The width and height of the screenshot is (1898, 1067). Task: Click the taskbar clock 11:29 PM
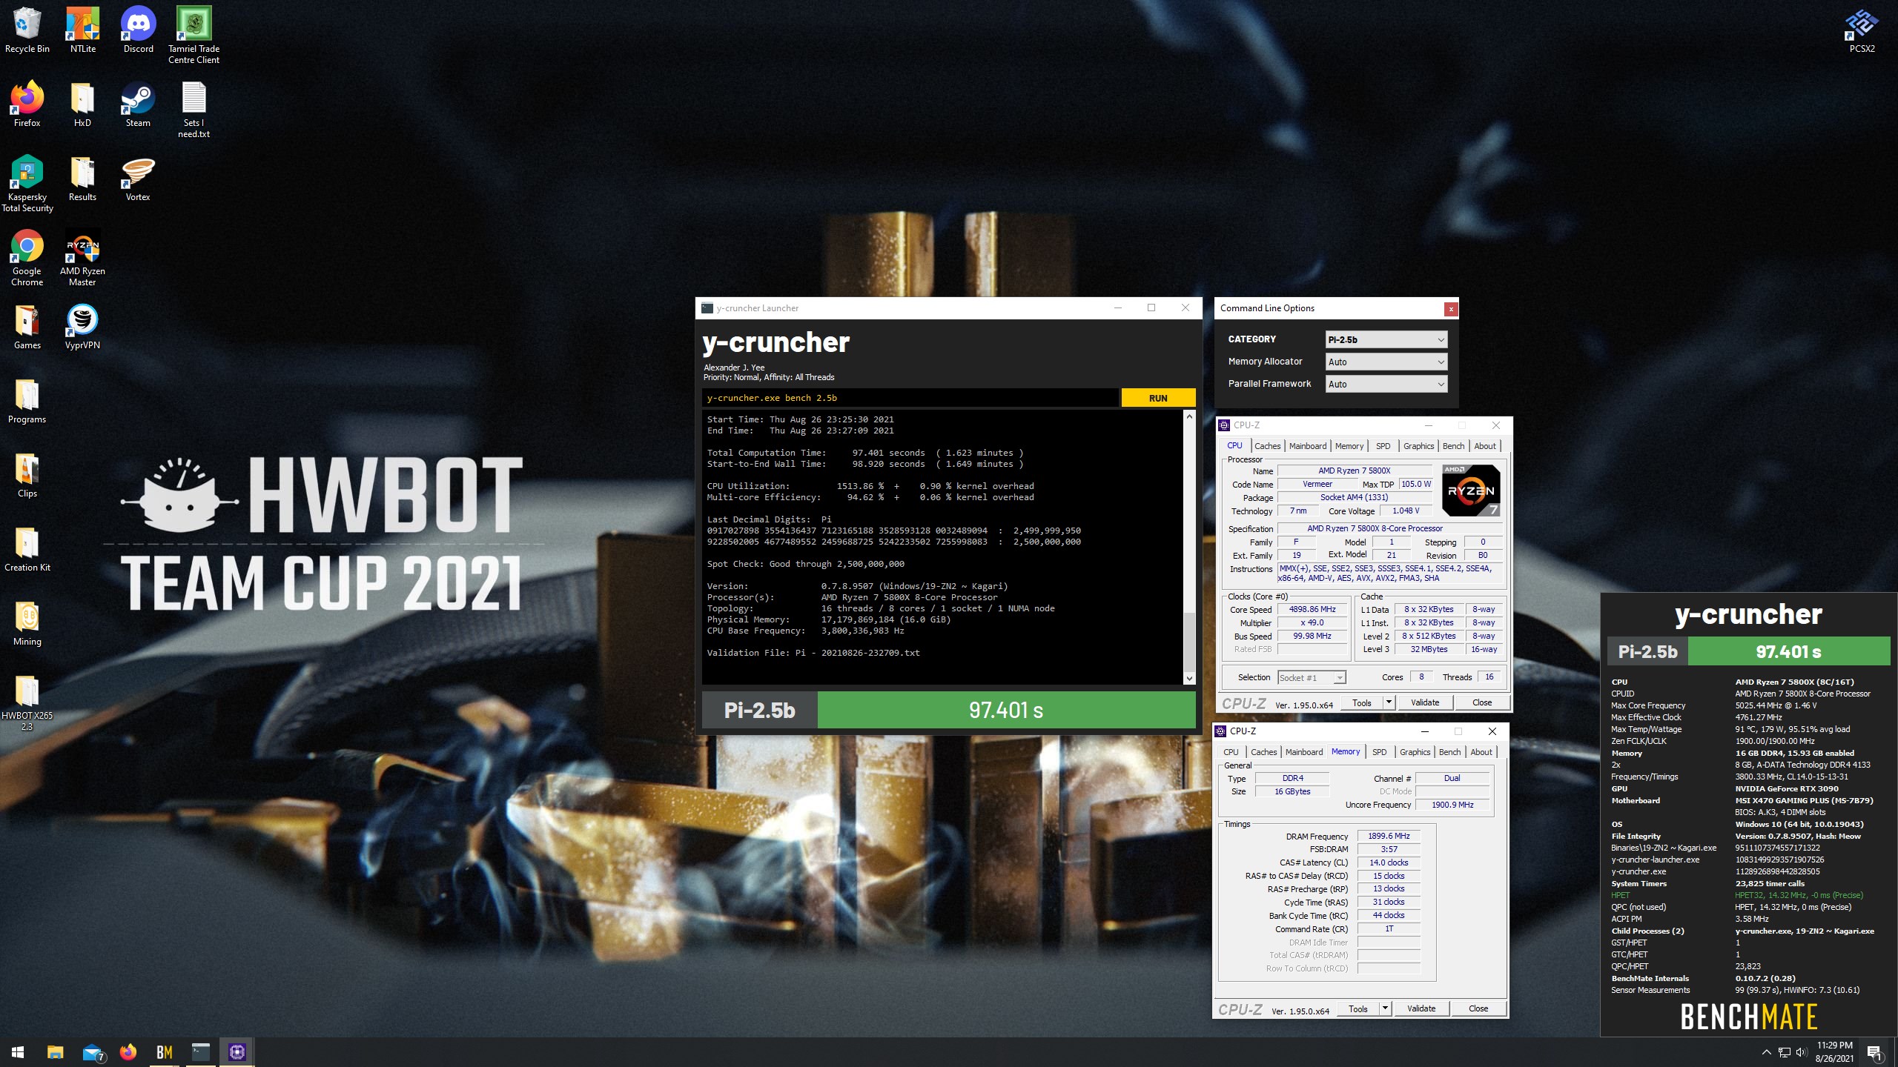1834,1051
